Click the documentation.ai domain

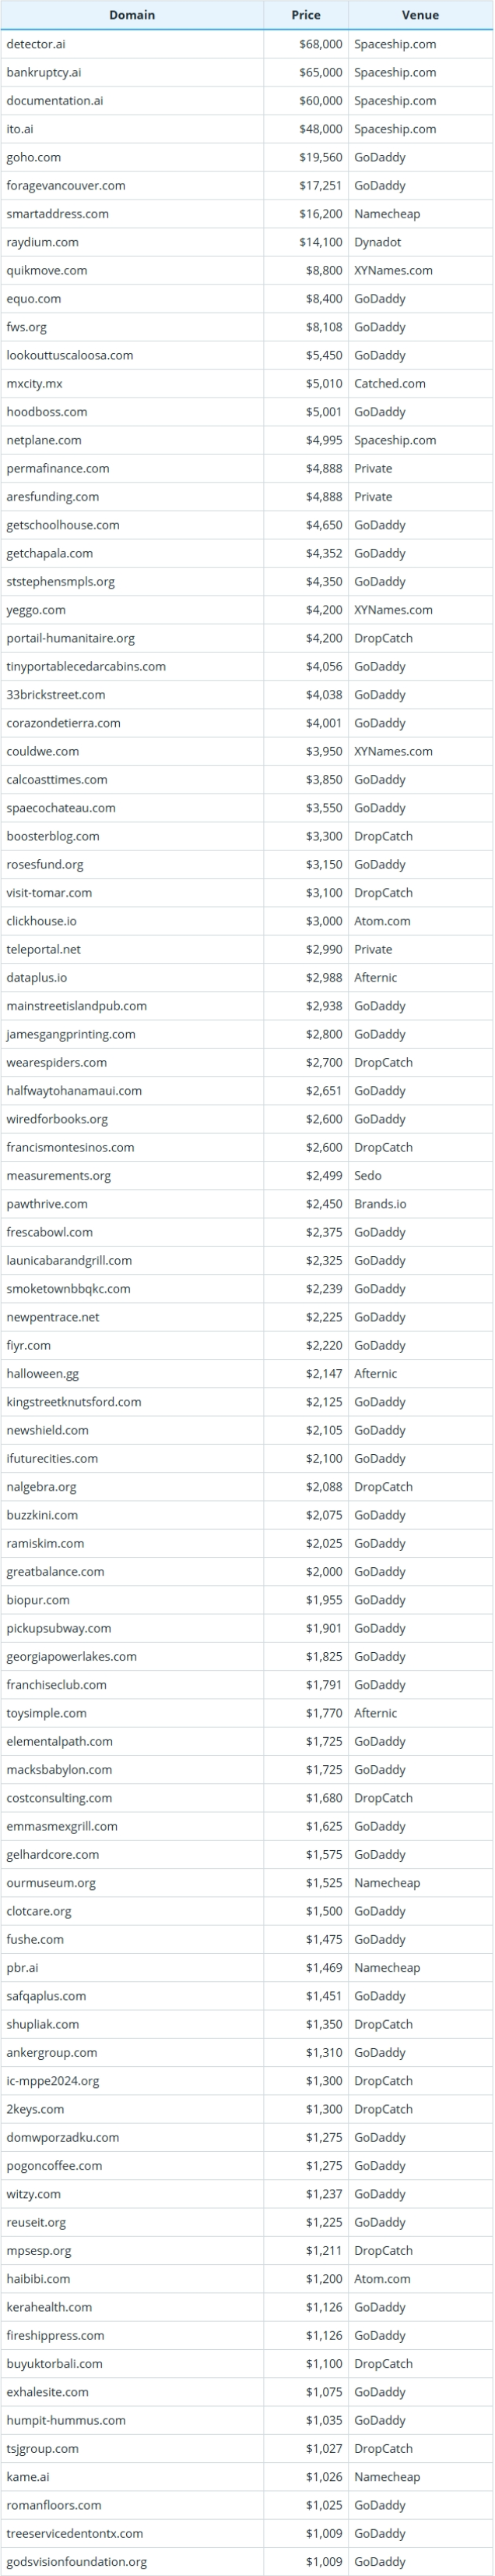click(55, 101)
